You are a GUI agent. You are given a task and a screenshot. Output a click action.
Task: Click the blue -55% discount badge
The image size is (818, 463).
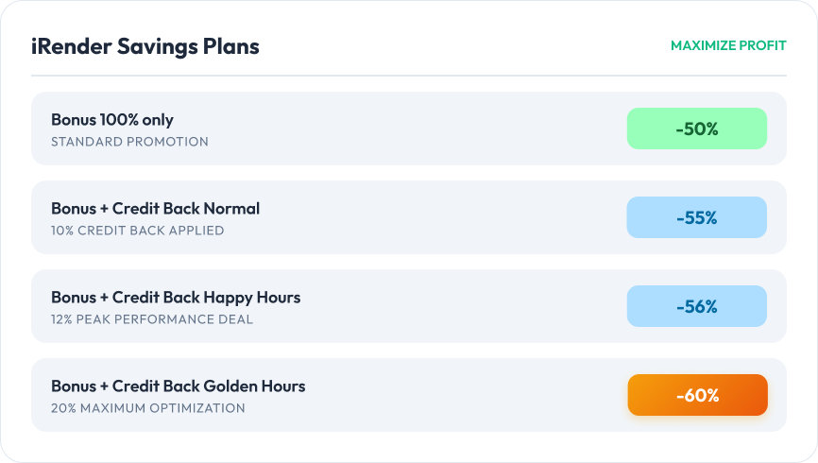pos(696,217)
